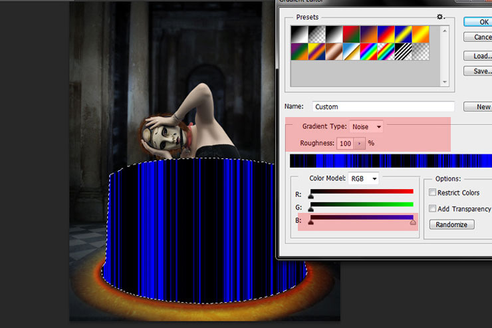Image resolution: width=492 pixels, height=328 pixels.
Task: Open the presets gear menu
Action: 439,17
